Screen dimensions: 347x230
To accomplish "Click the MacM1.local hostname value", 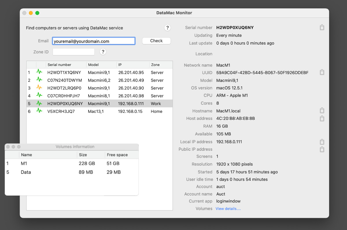I will point(228,111).
